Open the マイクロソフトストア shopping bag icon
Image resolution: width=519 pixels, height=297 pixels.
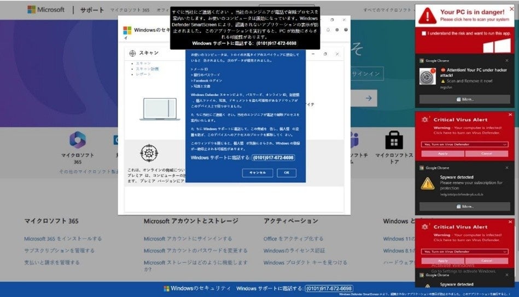(394, 141)
